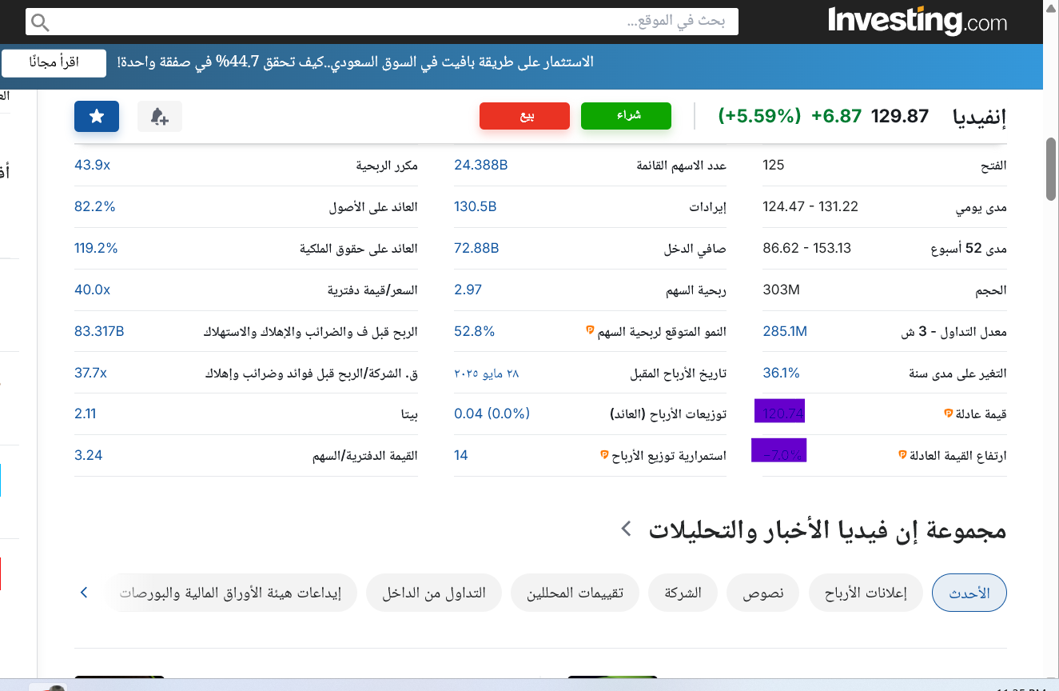Click the price change percentage (+5.59%)
This screenshot has width=1059, height=691.
click(759, 116)
